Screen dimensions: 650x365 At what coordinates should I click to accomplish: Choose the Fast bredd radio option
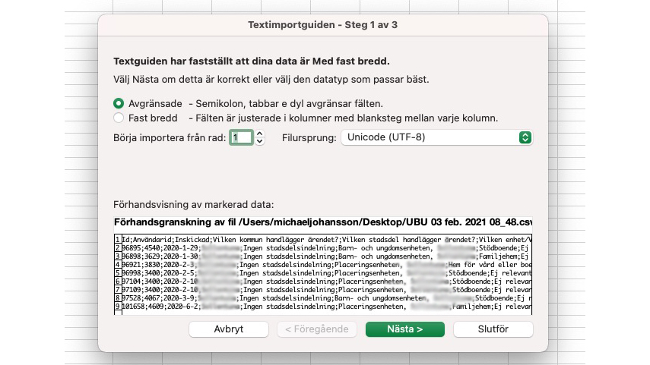click(119, 118)
